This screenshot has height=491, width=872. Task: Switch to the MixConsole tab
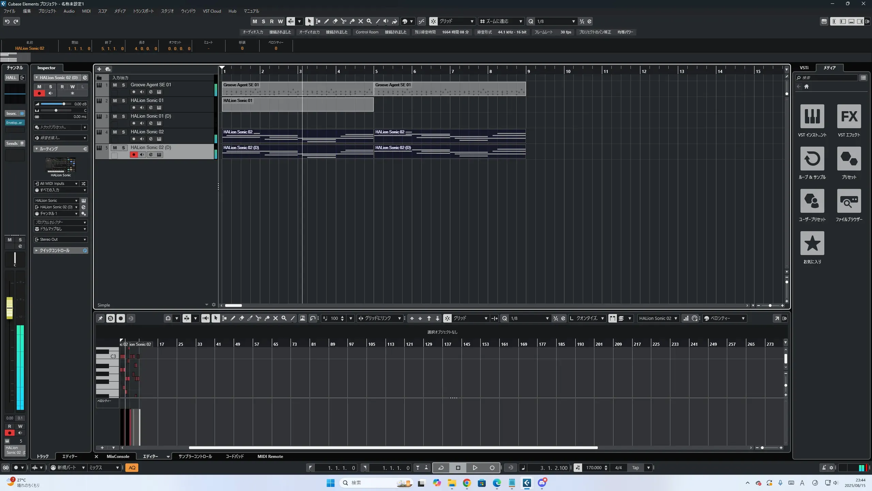118,456
